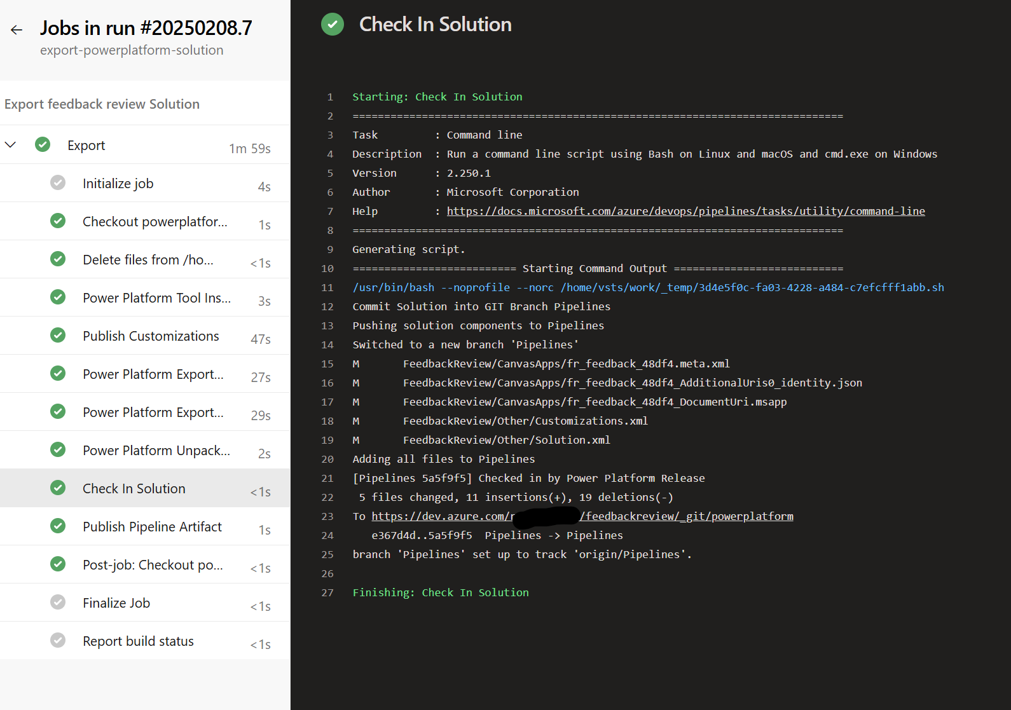
Task: Click the back arrow beside Jobs in run
Action: point(17,29)
